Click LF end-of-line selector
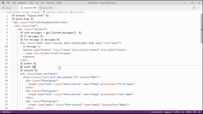203x114 pixels. click(x=183, y=112)
